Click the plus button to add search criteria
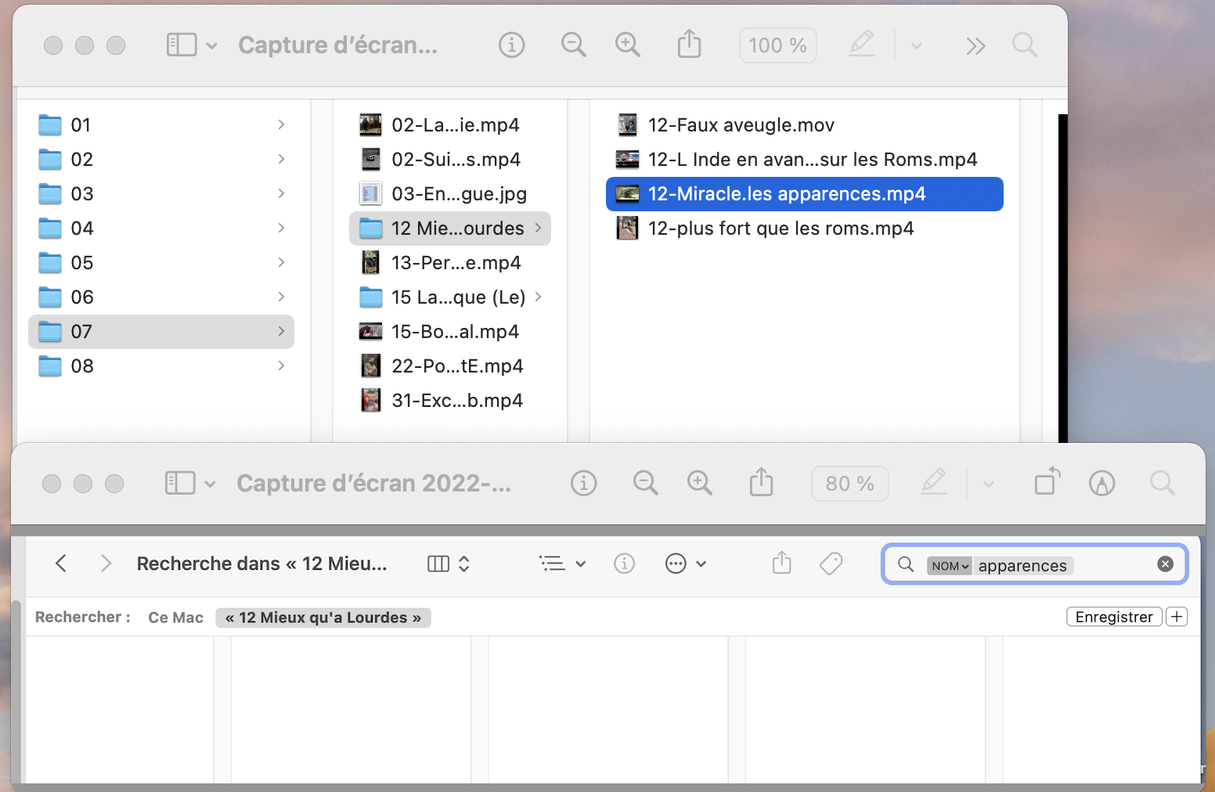Screen dimensions: 1215x792 tap(1176, 617)
